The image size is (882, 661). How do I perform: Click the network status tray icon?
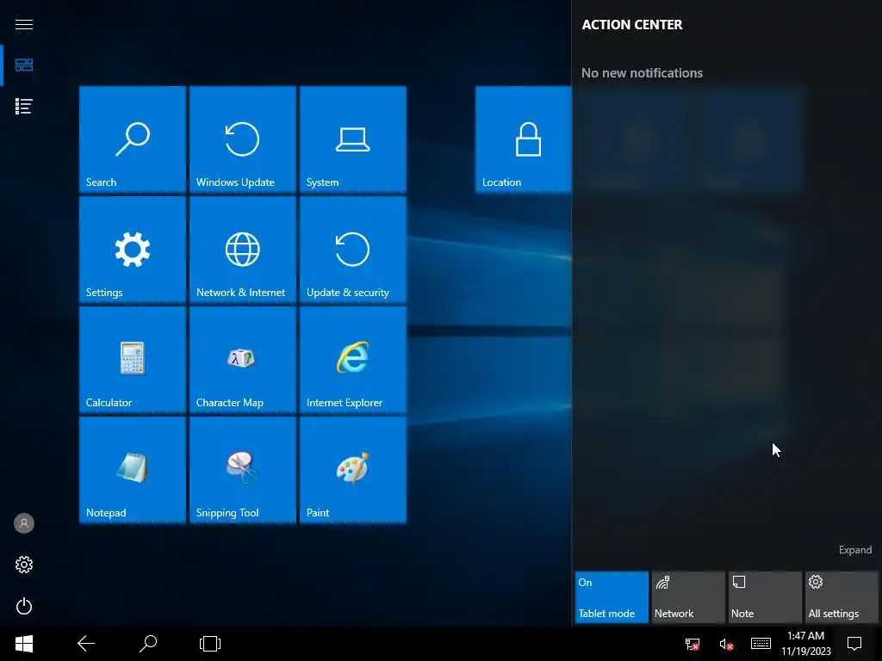[693, 644]
